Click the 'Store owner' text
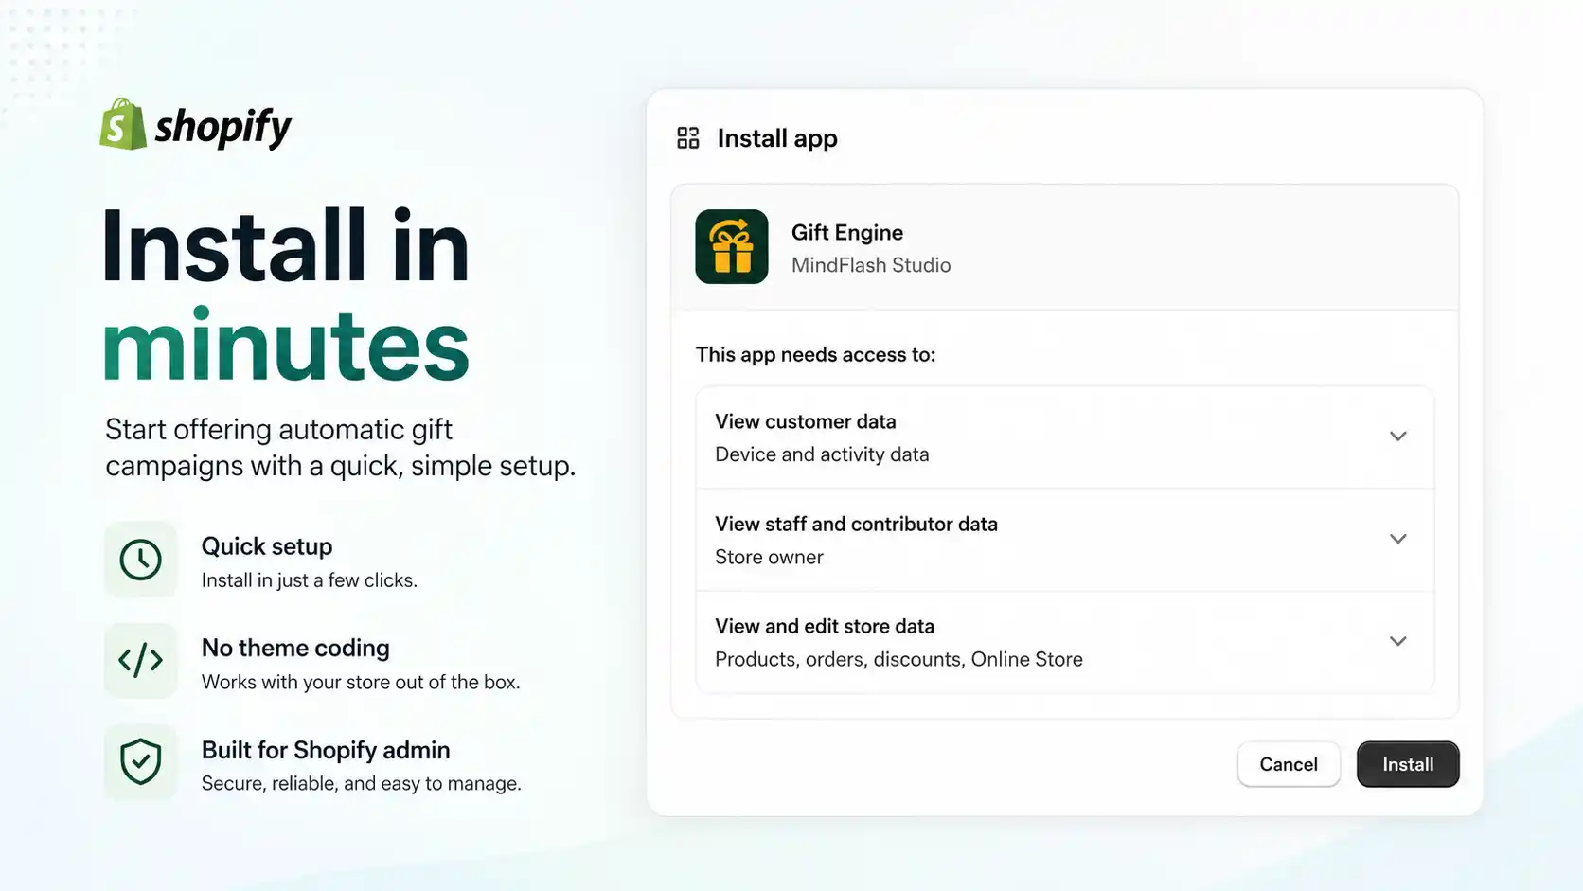This screenshot has width=1583, height=891. point(769,557)
